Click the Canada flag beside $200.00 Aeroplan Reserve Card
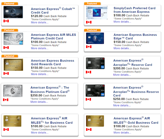164x139 pixels. tap(88, 72)
